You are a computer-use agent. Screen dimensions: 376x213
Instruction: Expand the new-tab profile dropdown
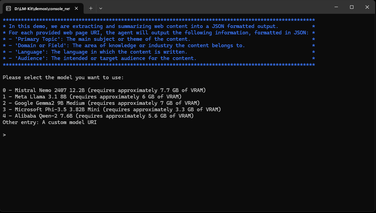(101, 8)
